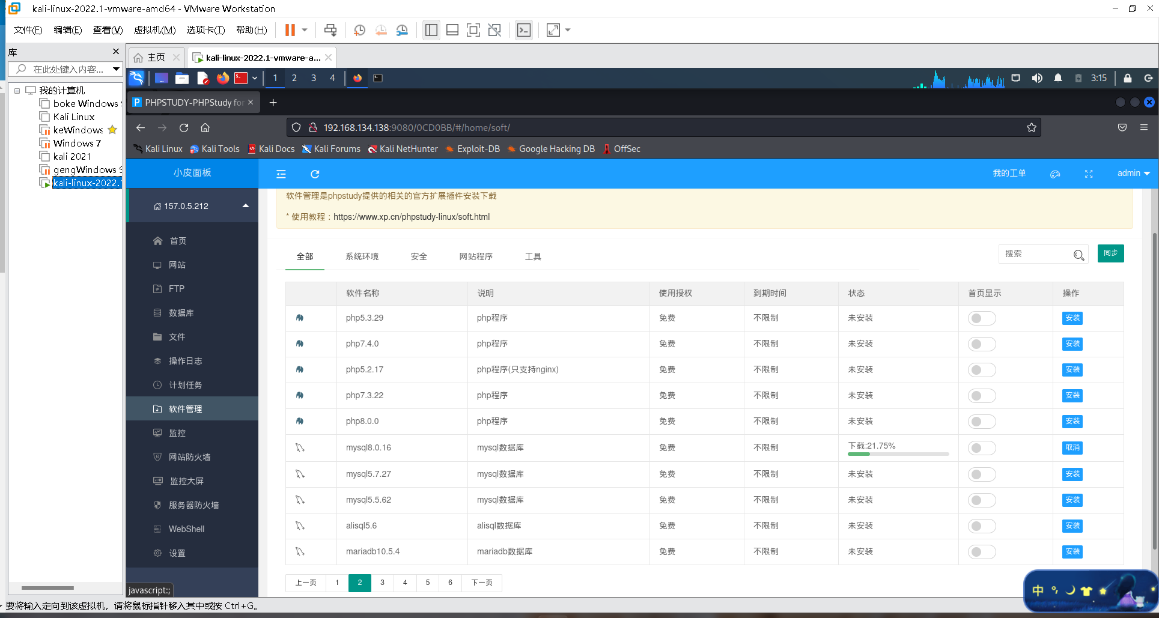
Task: Open the library search dropdown arrow
Action: 116,69
